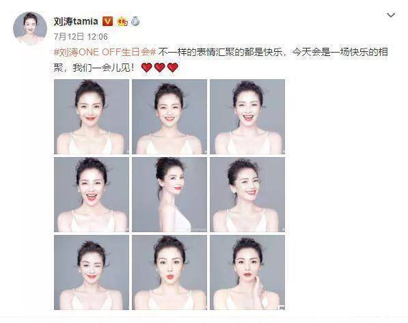Open the bottom-middle pouting lips photo

click(x=169, y=272)
